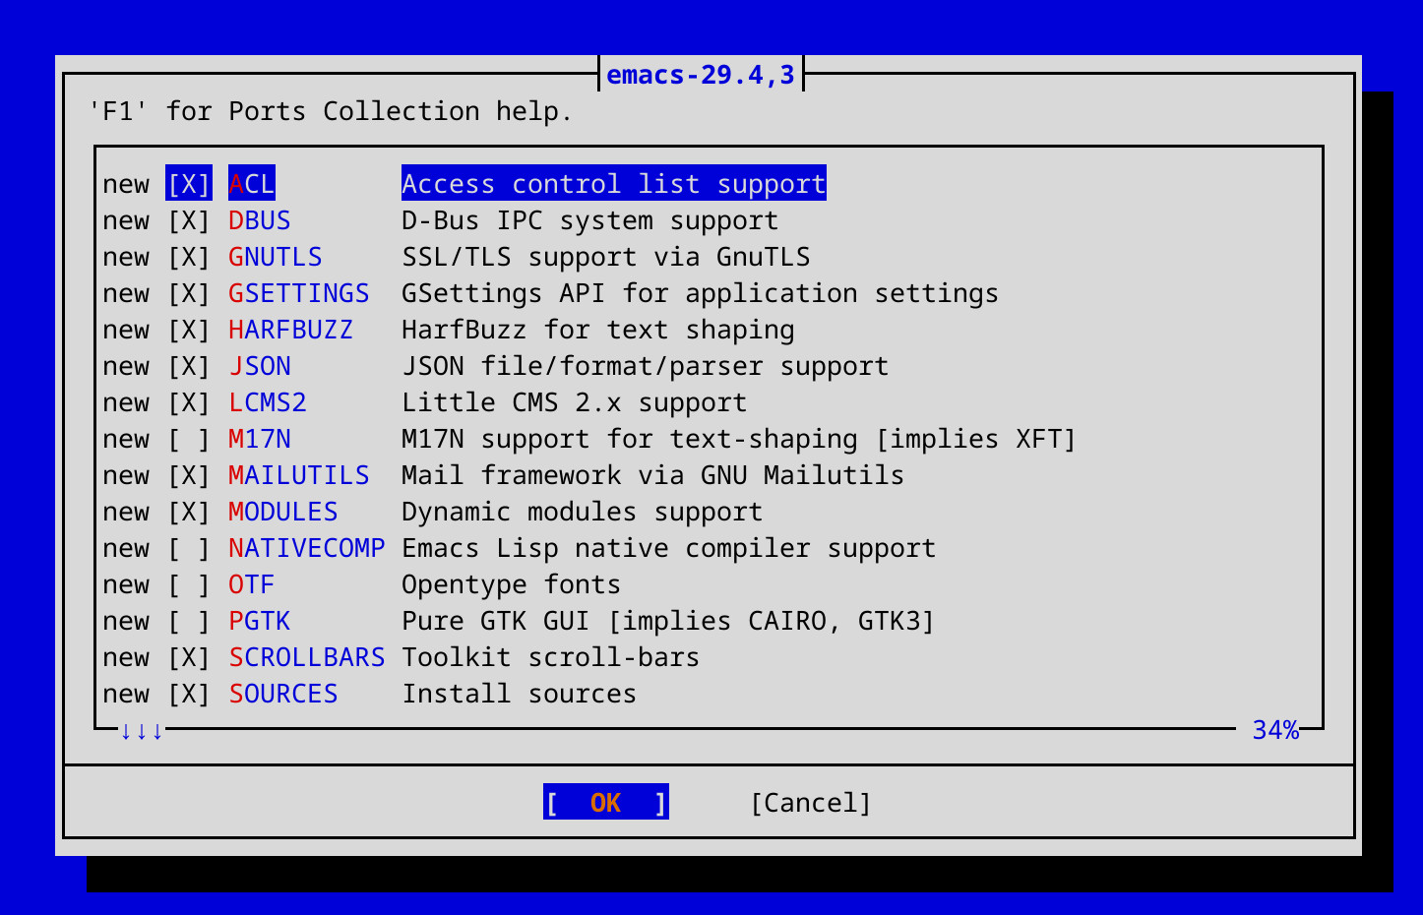Viewport: 1423px width, 915px height.
Task: Enable the OTF checkbox
Action: point(189,584)
